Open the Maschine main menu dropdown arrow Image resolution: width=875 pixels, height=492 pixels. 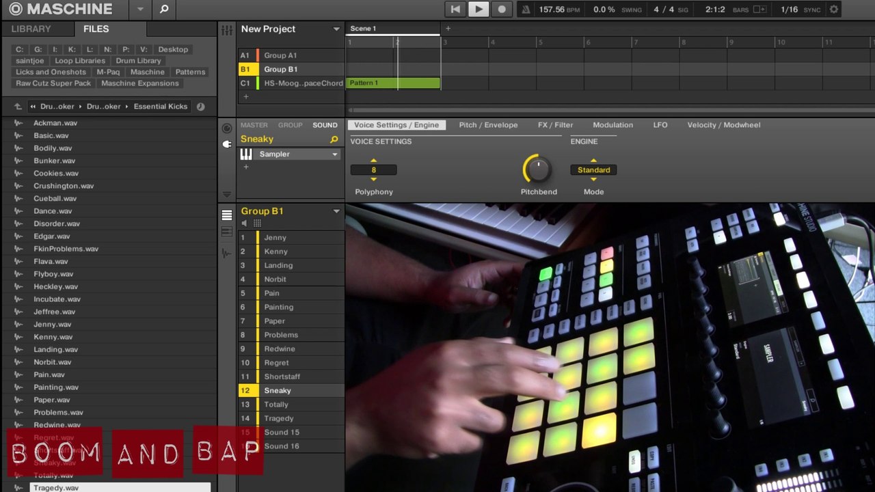140,10
